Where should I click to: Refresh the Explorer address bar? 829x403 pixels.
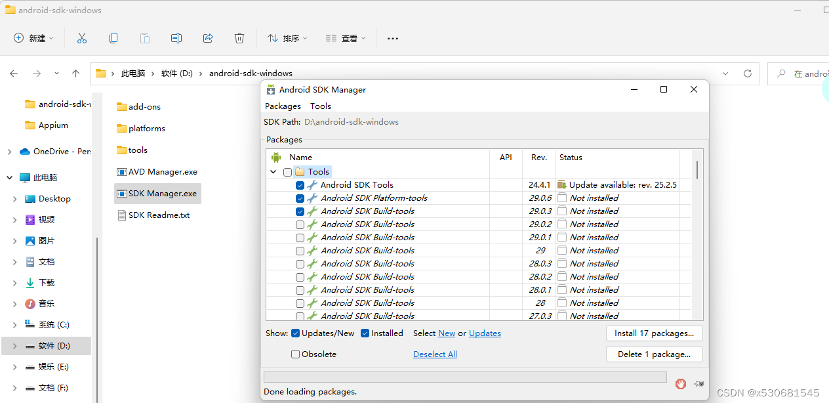click(x=748, y=74)
